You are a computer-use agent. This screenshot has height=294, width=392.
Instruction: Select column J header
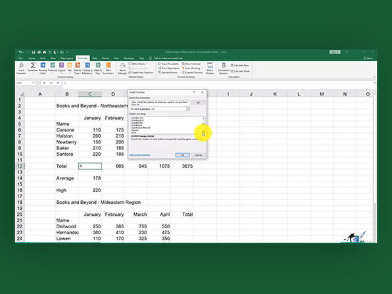click(251, 94)
